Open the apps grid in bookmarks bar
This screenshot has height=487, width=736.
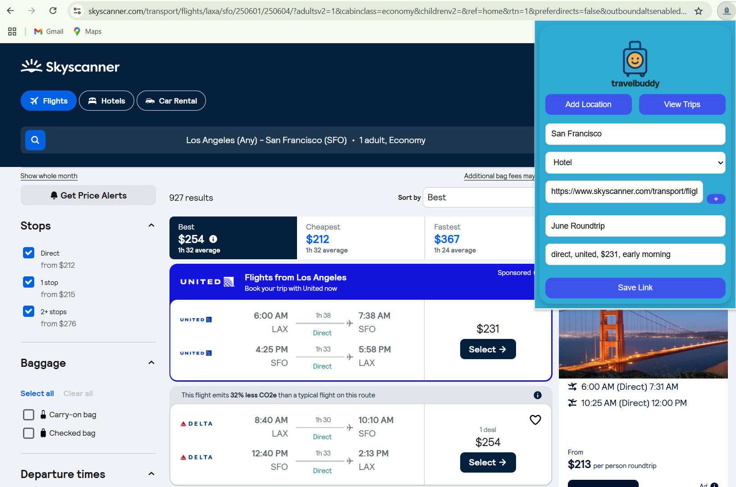click(12, 32)
